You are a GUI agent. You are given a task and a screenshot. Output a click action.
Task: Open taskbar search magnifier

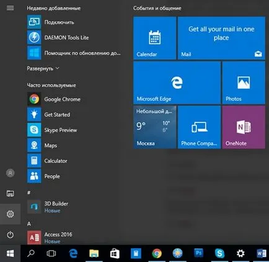pos(31,253)
